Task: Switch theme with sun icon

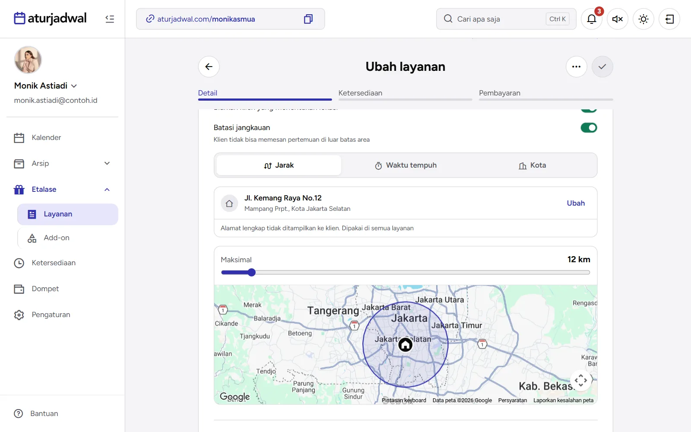Action: point(643,19)
